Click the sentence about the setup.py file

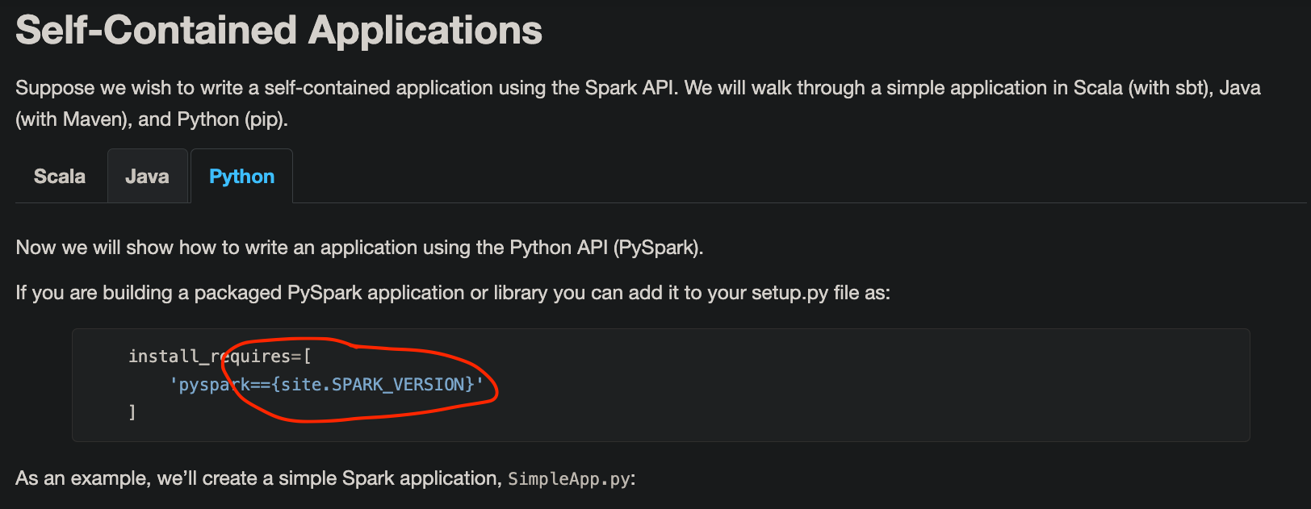453,293
